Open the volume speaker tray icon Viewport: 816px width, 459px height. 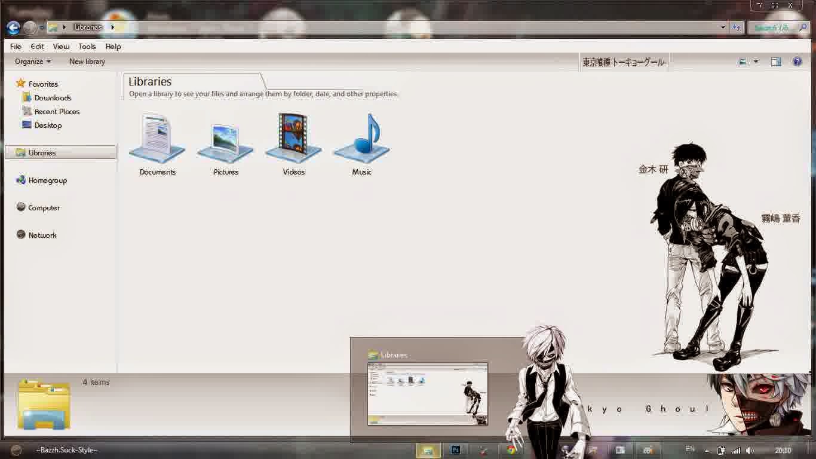click(750, 451)
